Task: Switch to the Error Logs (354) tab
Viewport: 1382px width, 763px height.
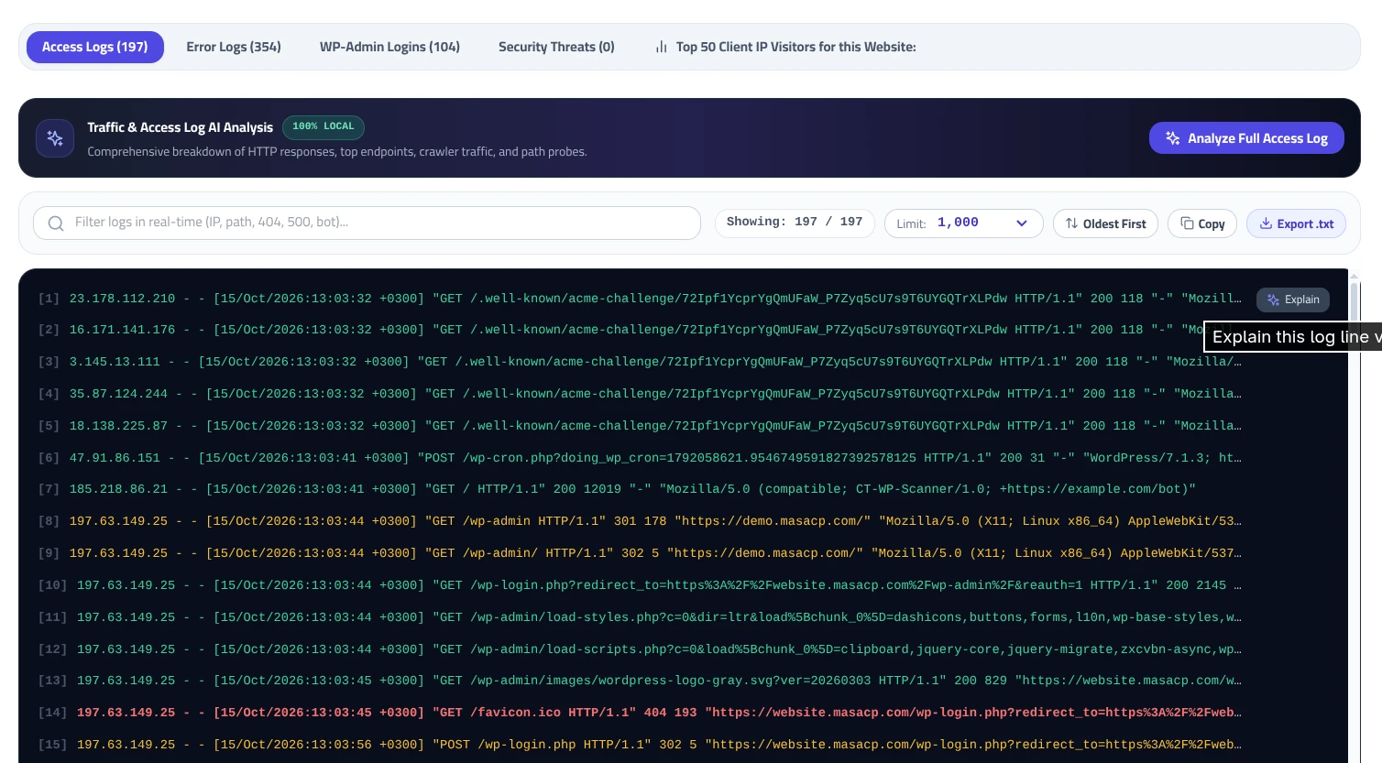Action: coord(234,47)
